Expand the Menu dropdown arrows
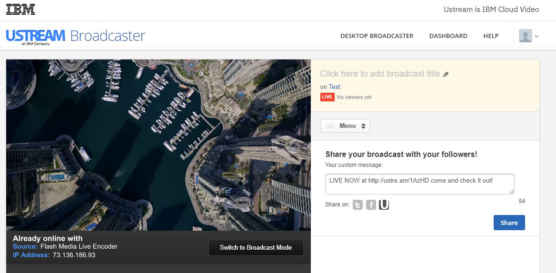556x273 pixels. click(x=363, y=126)
